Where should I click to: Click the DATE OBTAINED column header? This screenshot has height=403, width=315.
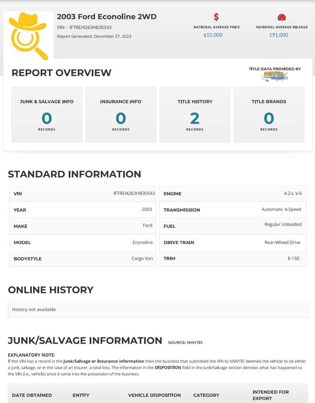click(32, 395)
